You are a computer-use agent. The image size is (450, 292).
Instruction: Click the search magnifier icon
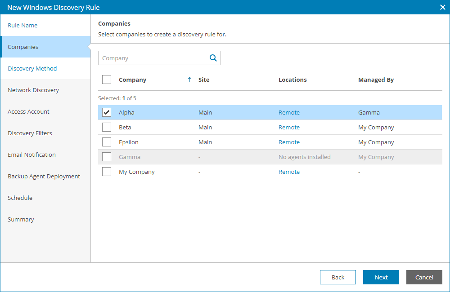pyautogui.click(x=213, y=58)
